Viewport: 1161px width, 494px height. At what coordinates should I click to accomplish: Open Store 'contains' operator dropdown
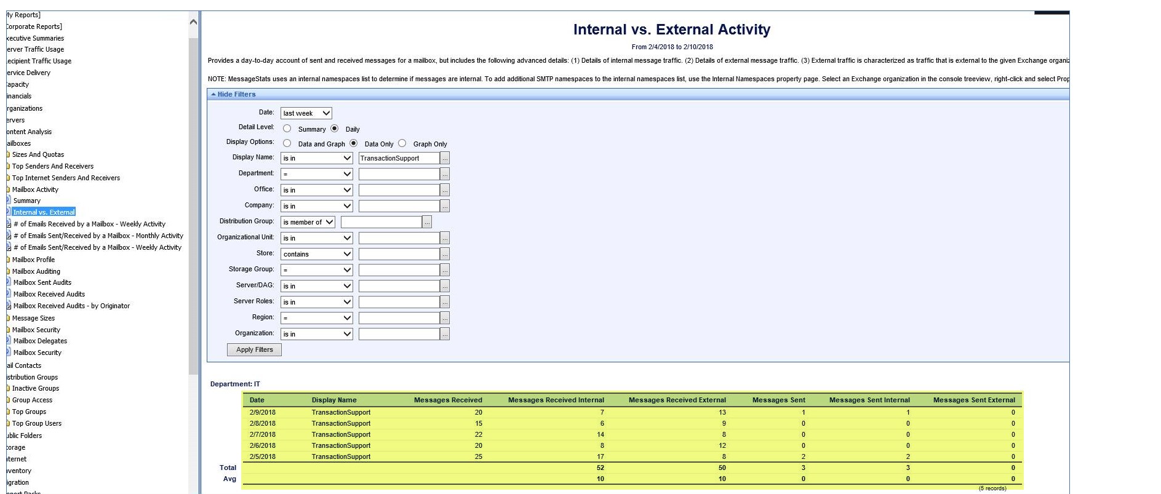click(317, 254)
